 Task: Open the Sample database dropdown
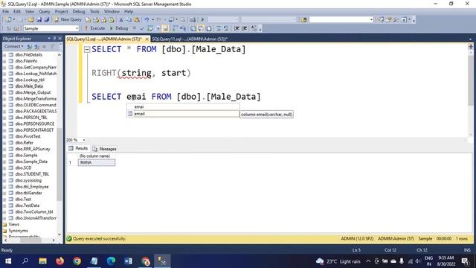[x=77, y=28]
